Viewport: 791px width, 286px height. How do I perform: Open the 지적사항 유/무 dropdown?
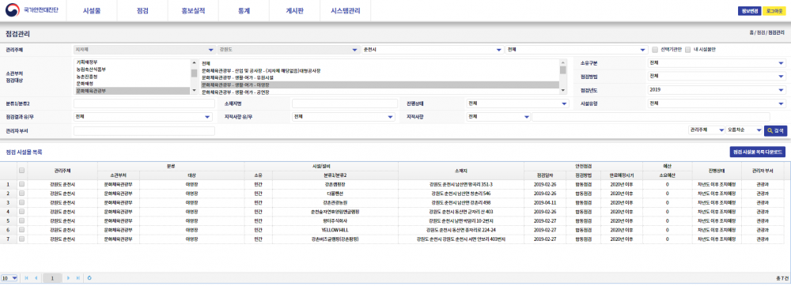tap(343, 117)
